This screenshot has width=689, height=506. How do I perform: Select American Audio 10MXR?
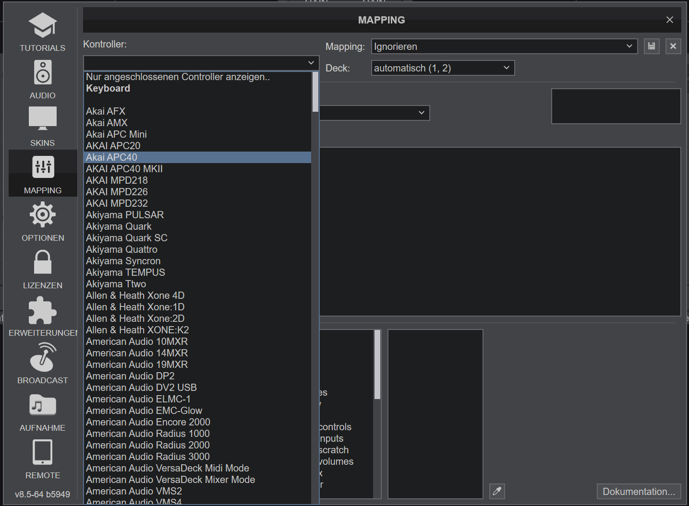(x=198, y=341)
